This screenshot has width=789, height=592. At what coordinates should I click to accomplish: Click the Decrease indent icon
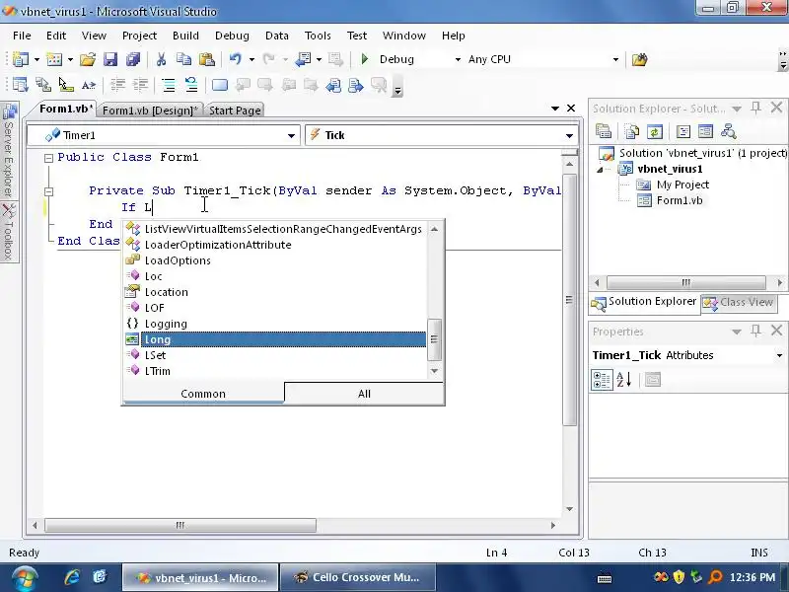[x=117, y=85]
